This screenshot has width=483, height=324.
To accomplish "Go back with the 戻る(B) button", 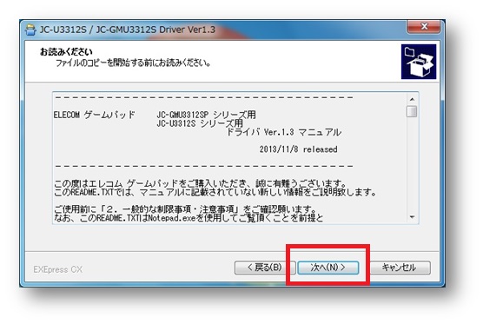I will tap(265, 268).
